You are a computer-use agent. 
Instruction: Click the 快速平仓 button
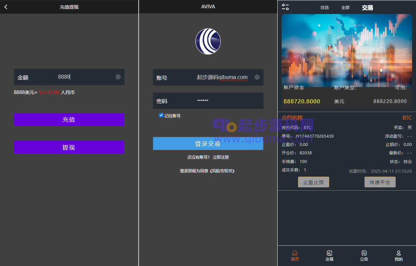tap(380, 182)
